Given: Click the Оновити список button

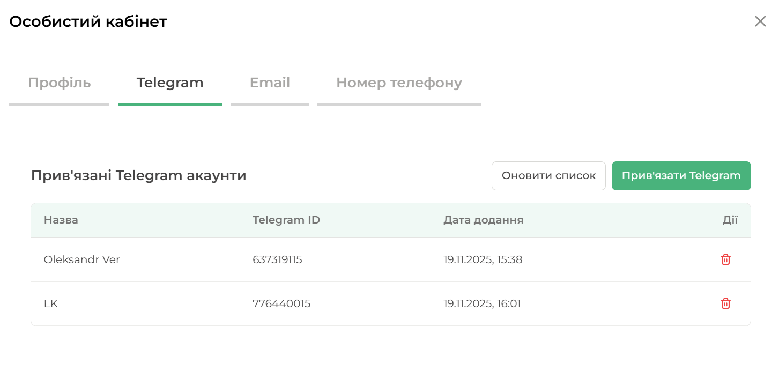Looking at the screenshot, I should pos(548,176).
